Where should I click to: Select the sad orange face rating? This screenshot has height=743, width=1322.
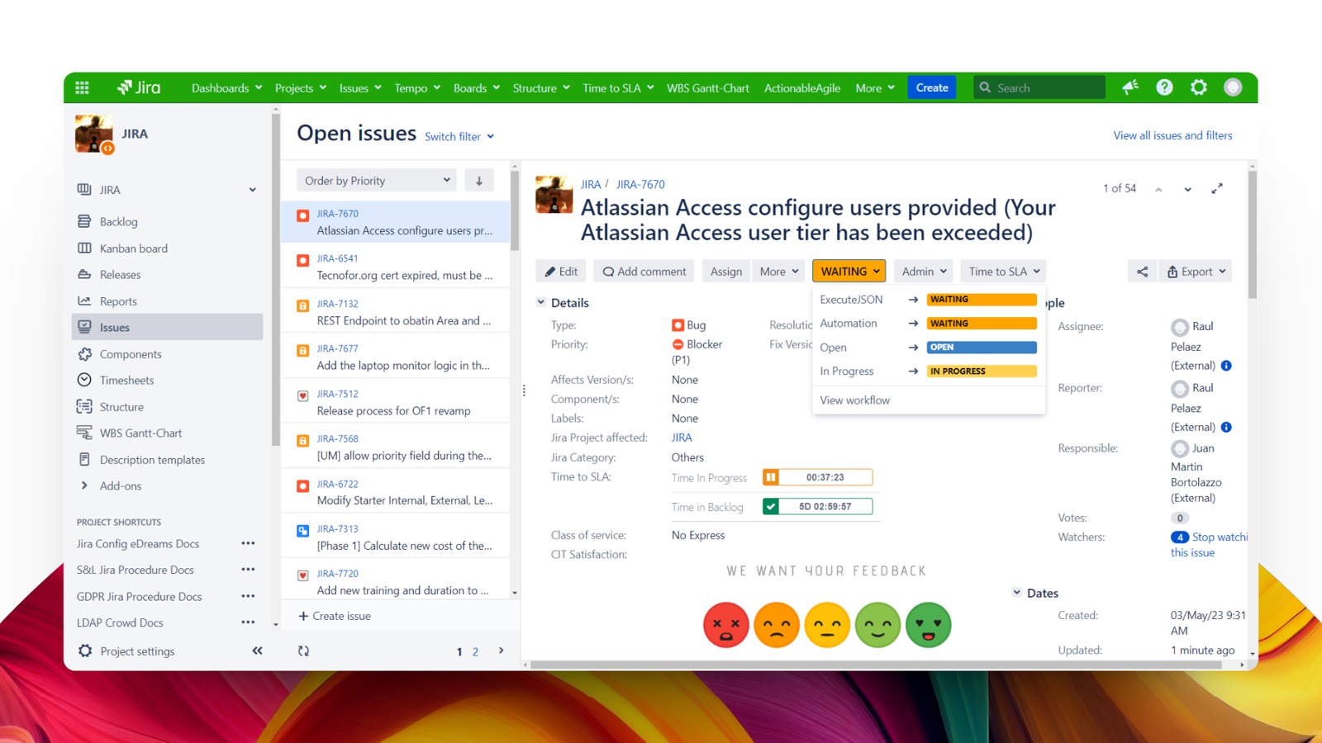click(x=777, y=625)
